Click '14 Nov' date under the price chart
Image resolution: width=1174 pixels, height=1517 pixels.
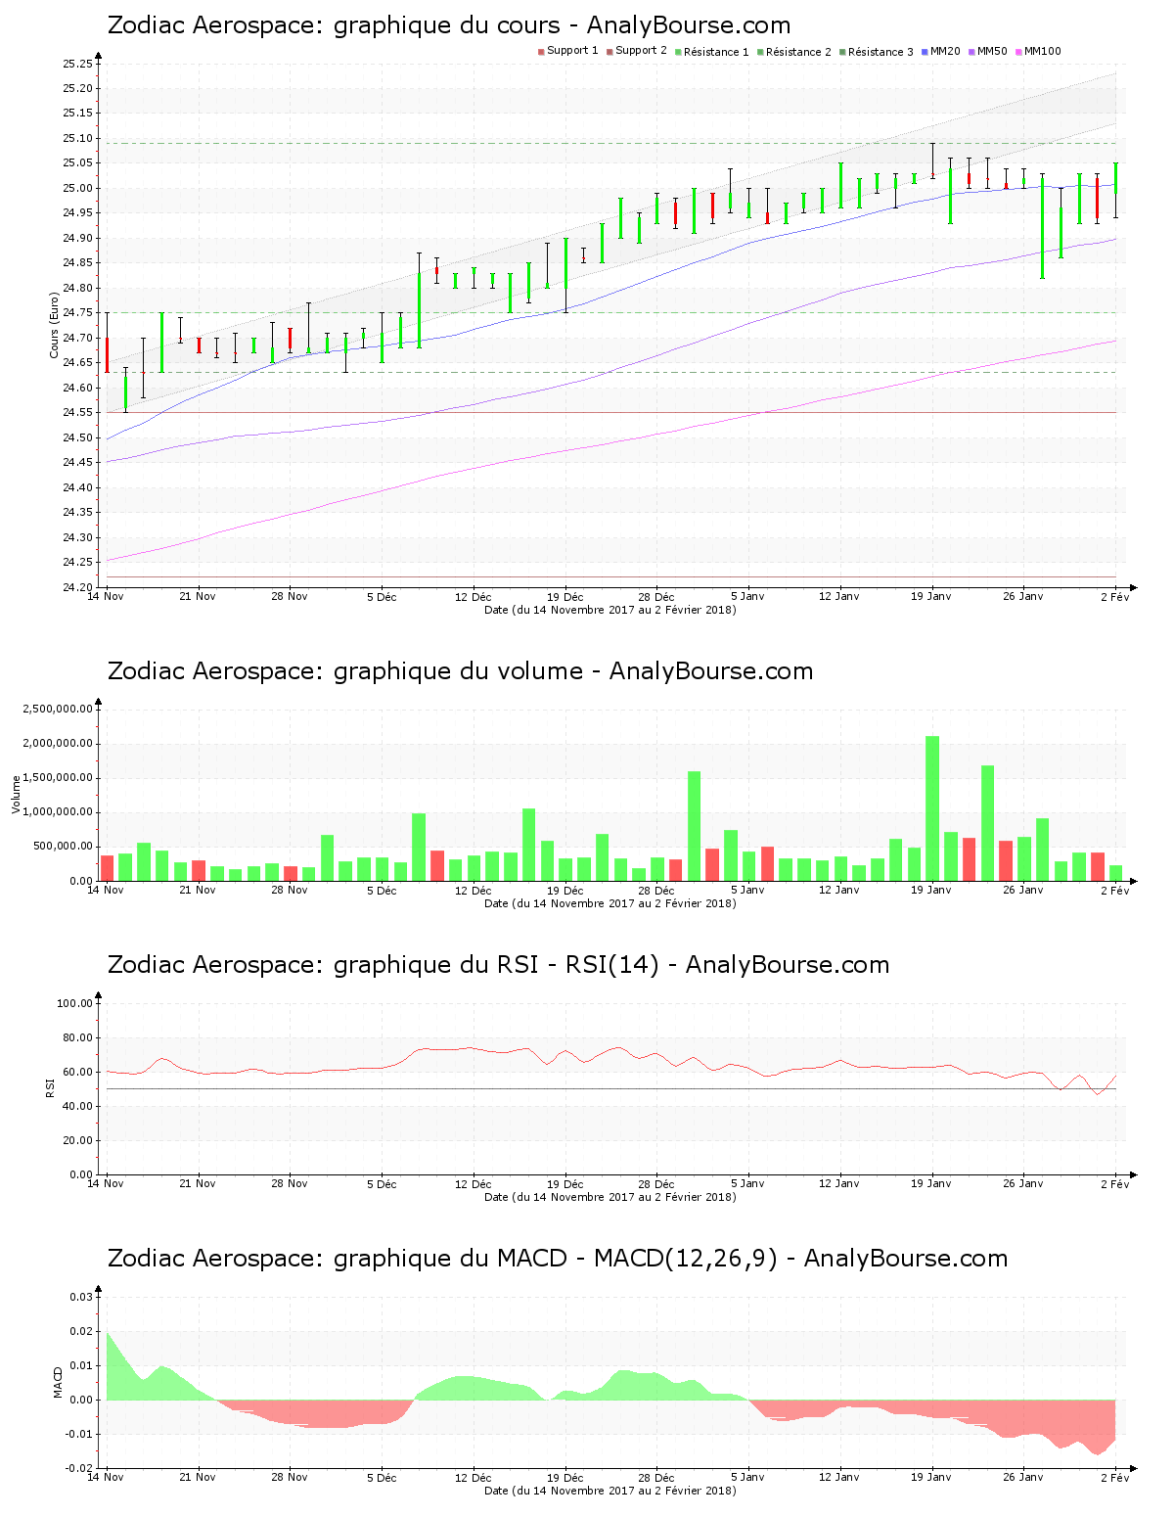coord(106,597)
